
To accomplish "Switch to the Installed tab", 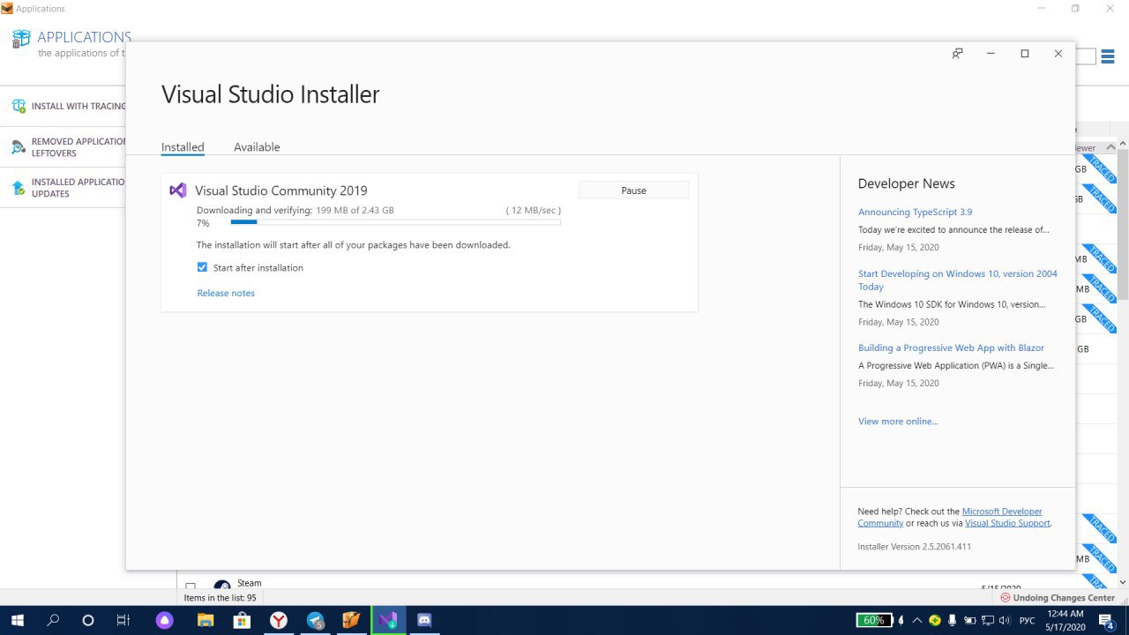I will tap(183, 147).
